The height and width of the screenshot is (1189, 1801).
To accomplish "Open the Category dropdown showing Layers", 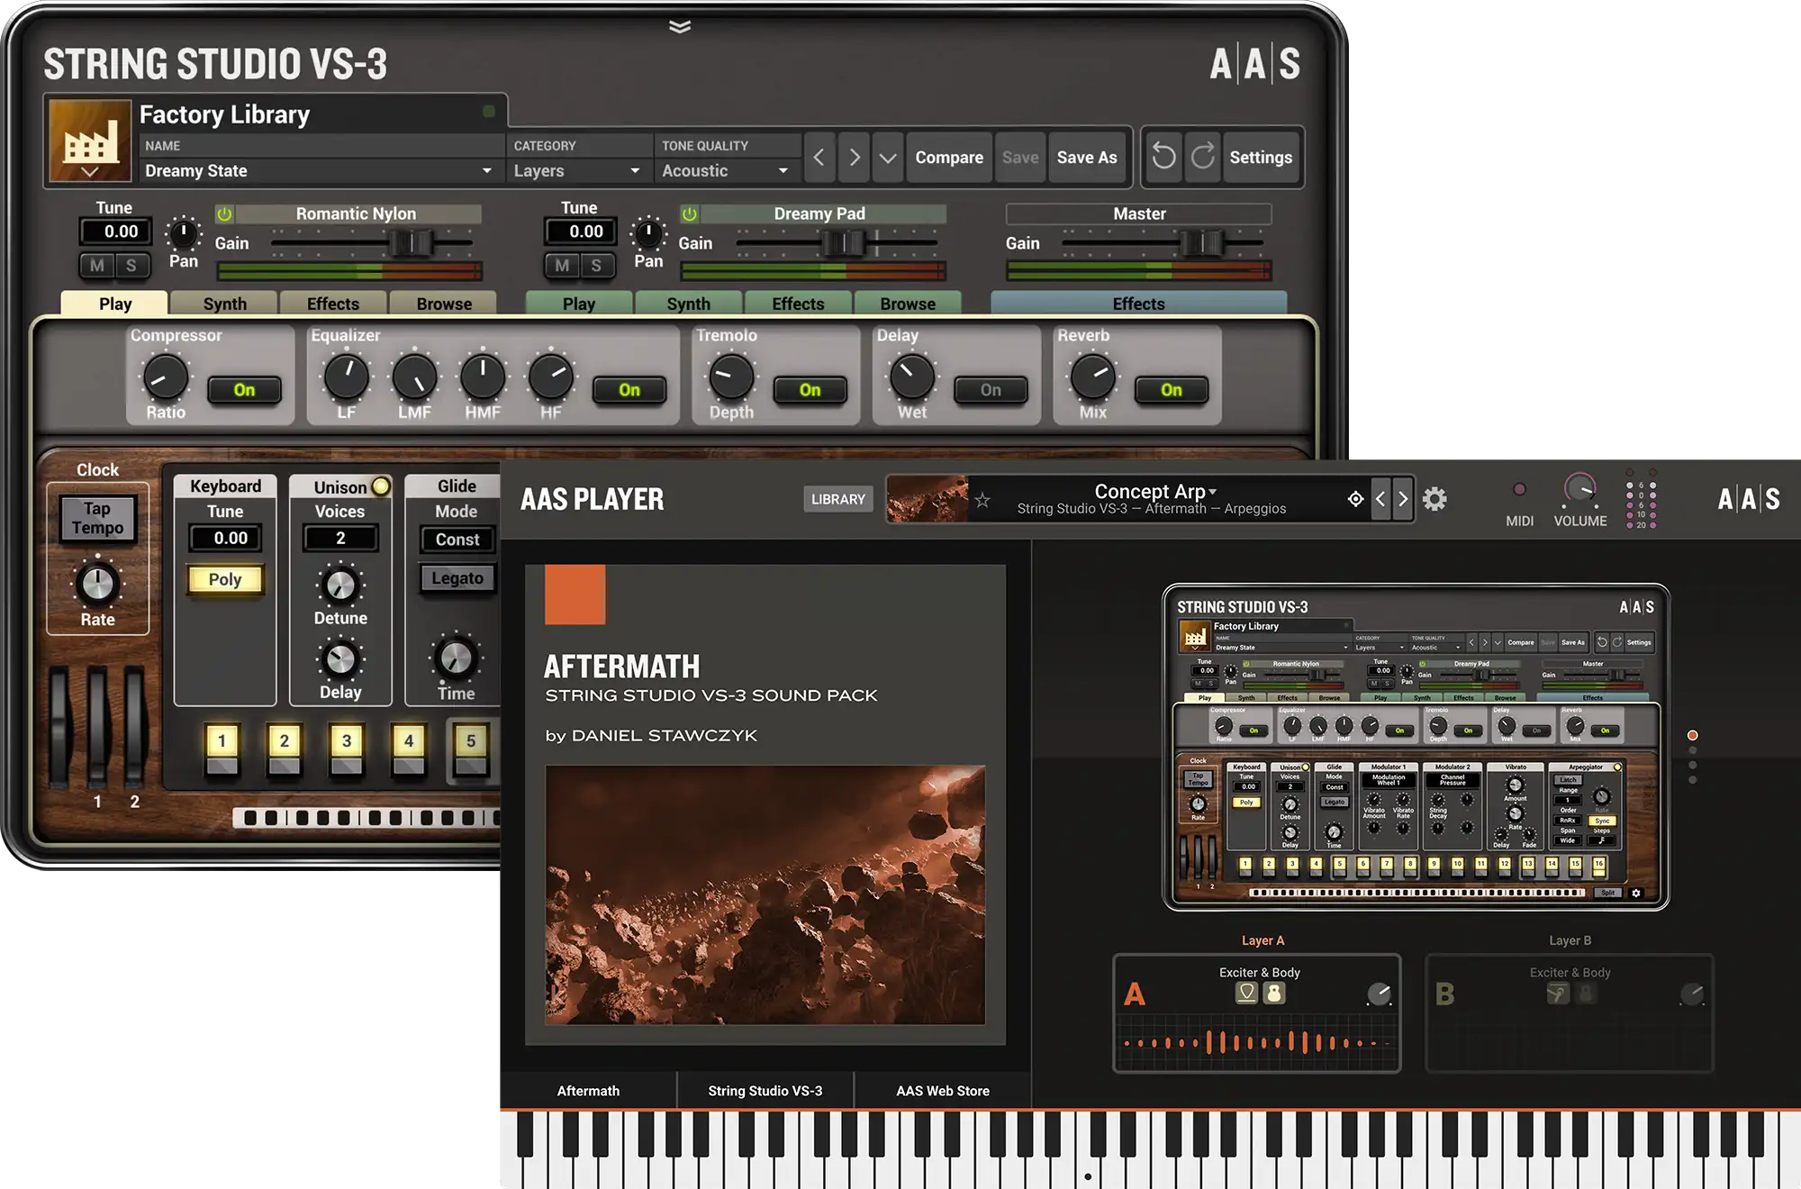I will pos(578,170).
